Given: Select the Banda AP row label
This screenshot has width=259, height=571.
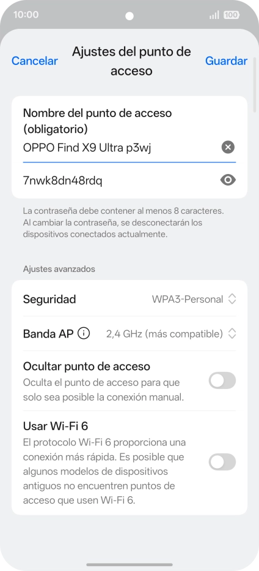Looking at the screenshot, I should pyautogui.click(x=48, y=333).
